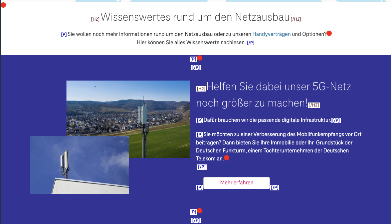Click the [H2] tag before the 5G-Netz heading

(200, 89)
